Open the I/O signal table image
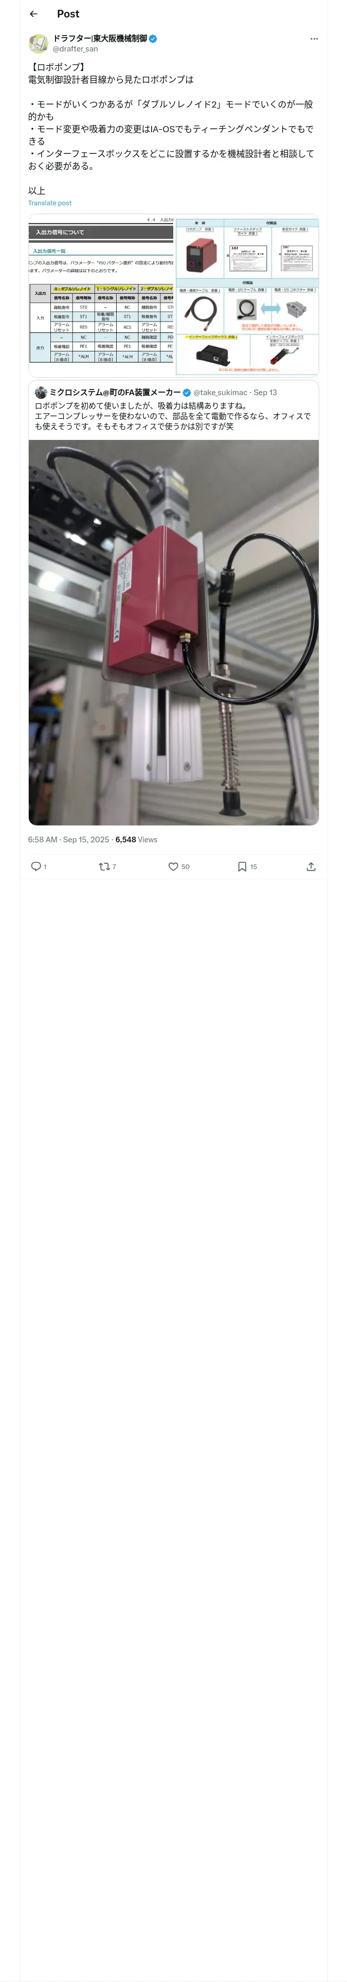Image resolution: width=347 pixels, height=1982 pixels. click(101, 295)
